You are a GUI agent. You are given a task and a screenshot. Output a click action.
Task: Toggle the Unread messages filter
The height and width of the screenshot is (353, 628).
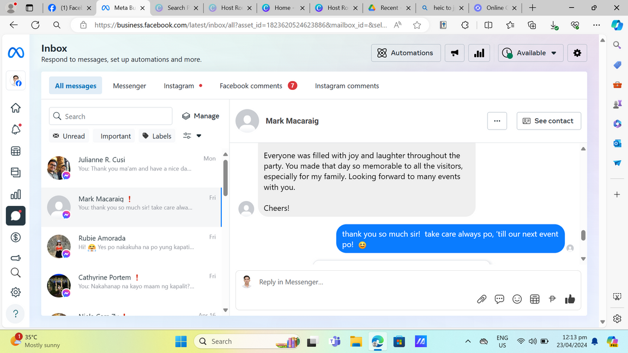tap(69, 136)
